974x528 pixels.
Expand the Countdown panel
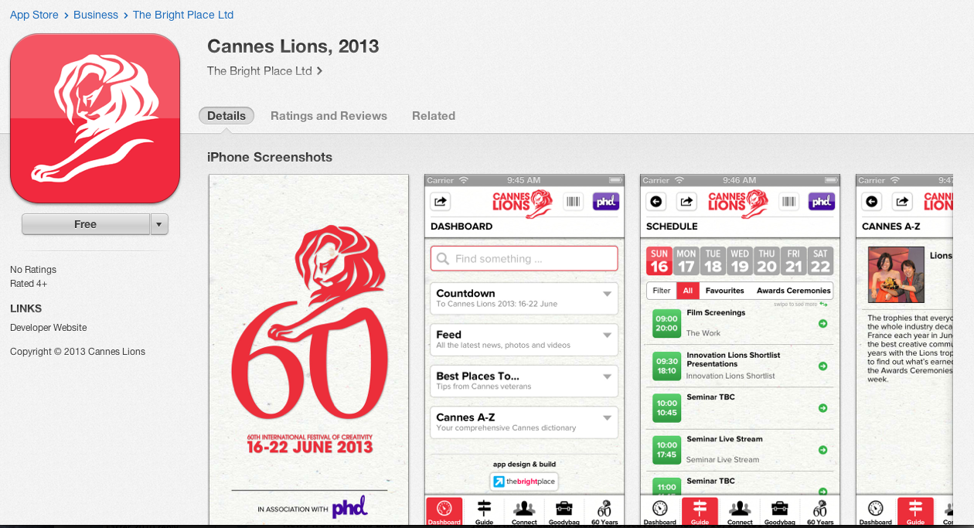[x=524, y=298]
